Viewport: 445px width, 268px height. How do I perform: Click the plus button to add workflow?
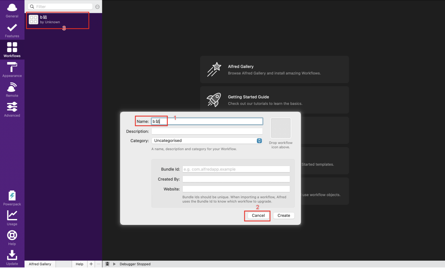[x=91, y=264]
